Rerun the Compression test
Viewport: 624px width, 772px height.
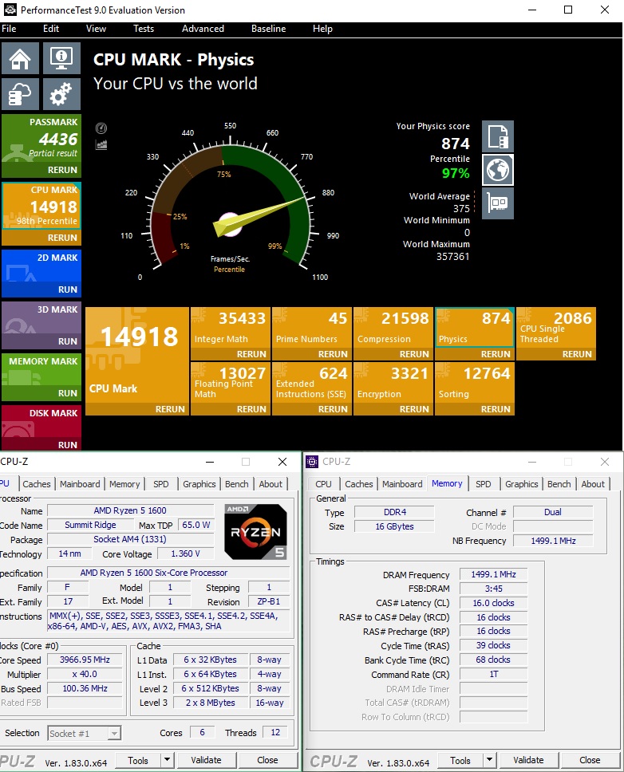coord(413,354)
